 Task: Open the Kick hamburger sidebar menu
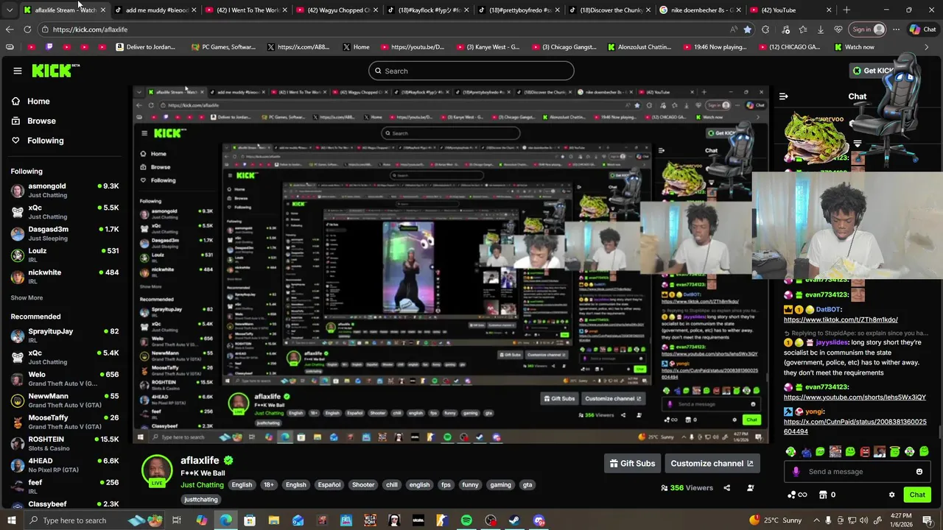[x=18, y=71]
